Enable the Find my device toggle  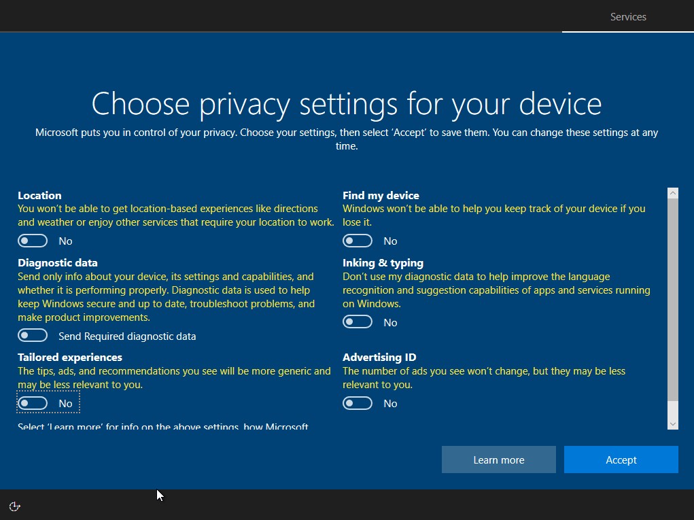(x=358, y=240)
